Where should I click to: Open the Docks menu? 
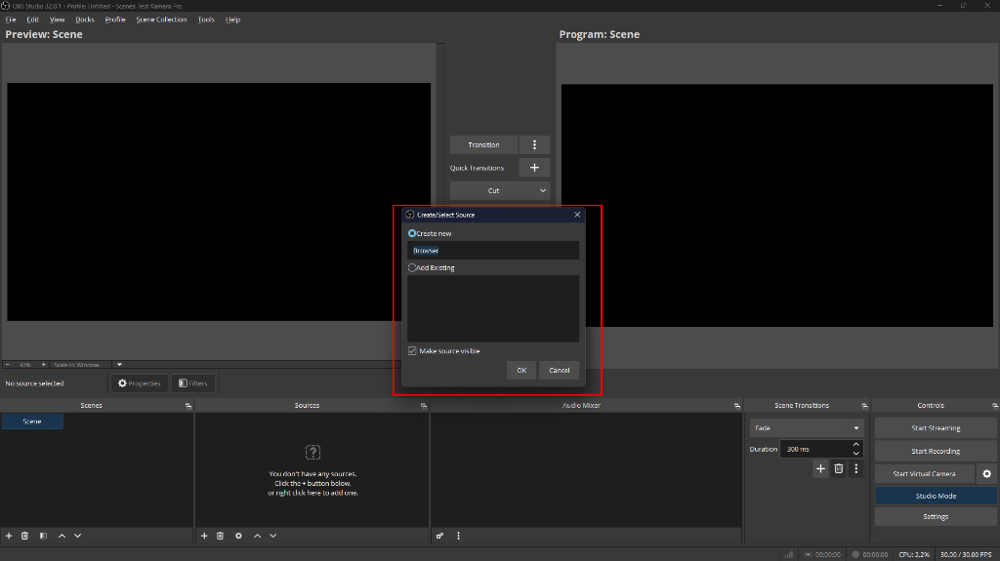85,20
